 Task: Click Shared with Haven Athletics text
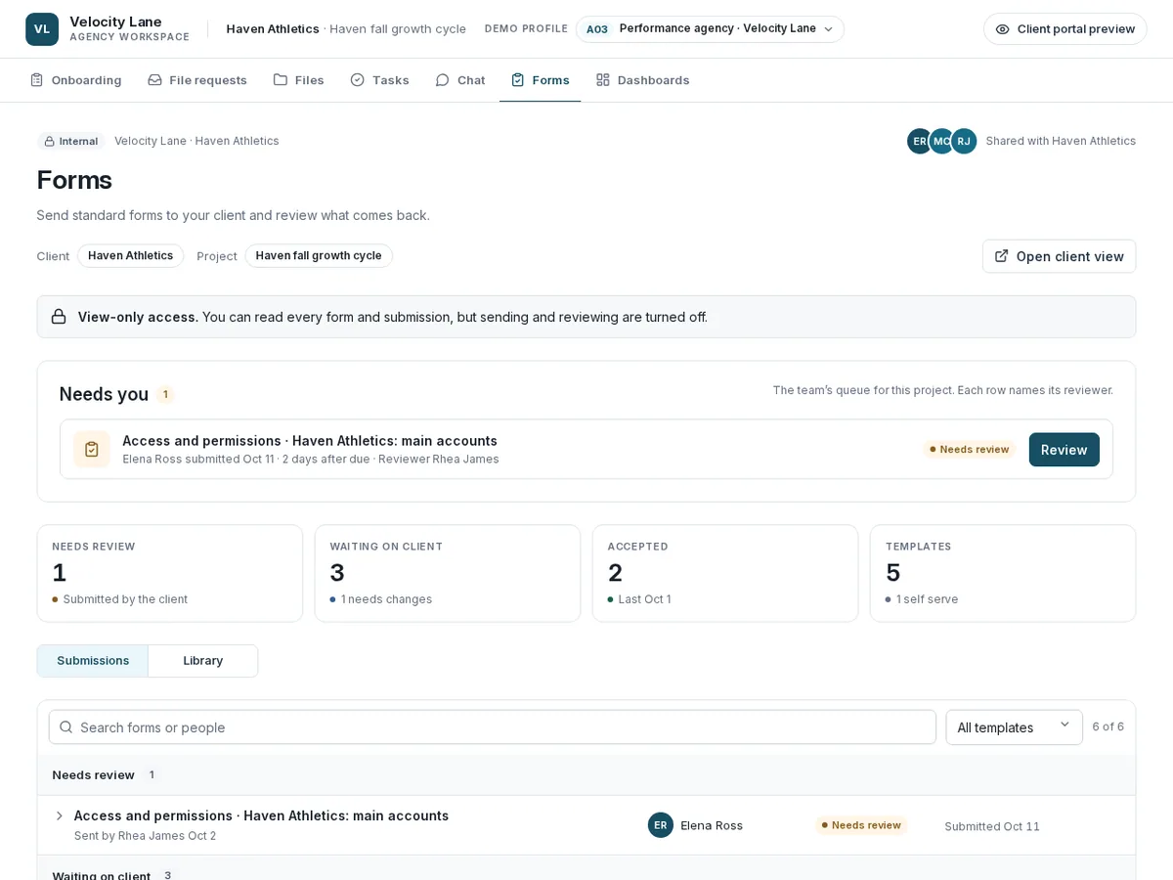tap(1061, 141)
